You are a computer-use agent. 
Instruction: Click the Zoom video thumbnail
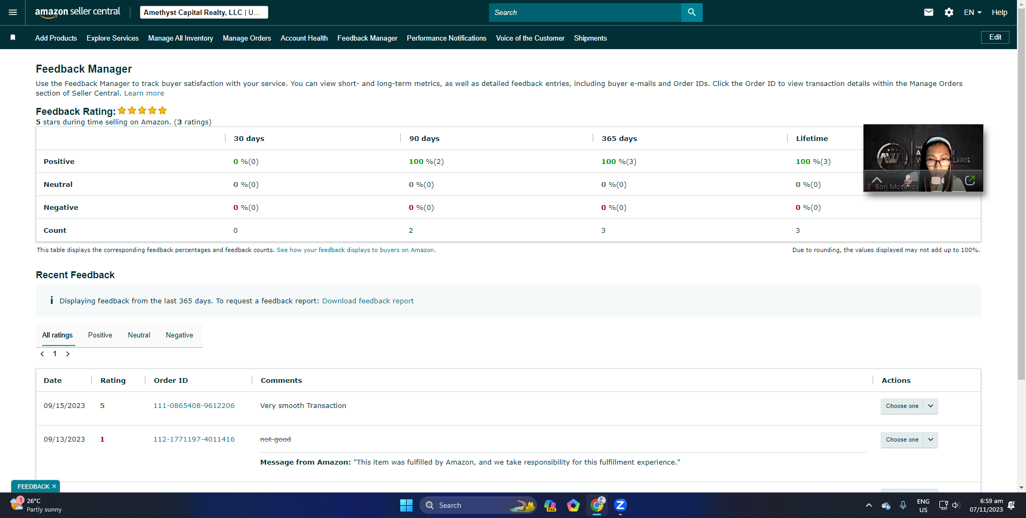[923, 158]
